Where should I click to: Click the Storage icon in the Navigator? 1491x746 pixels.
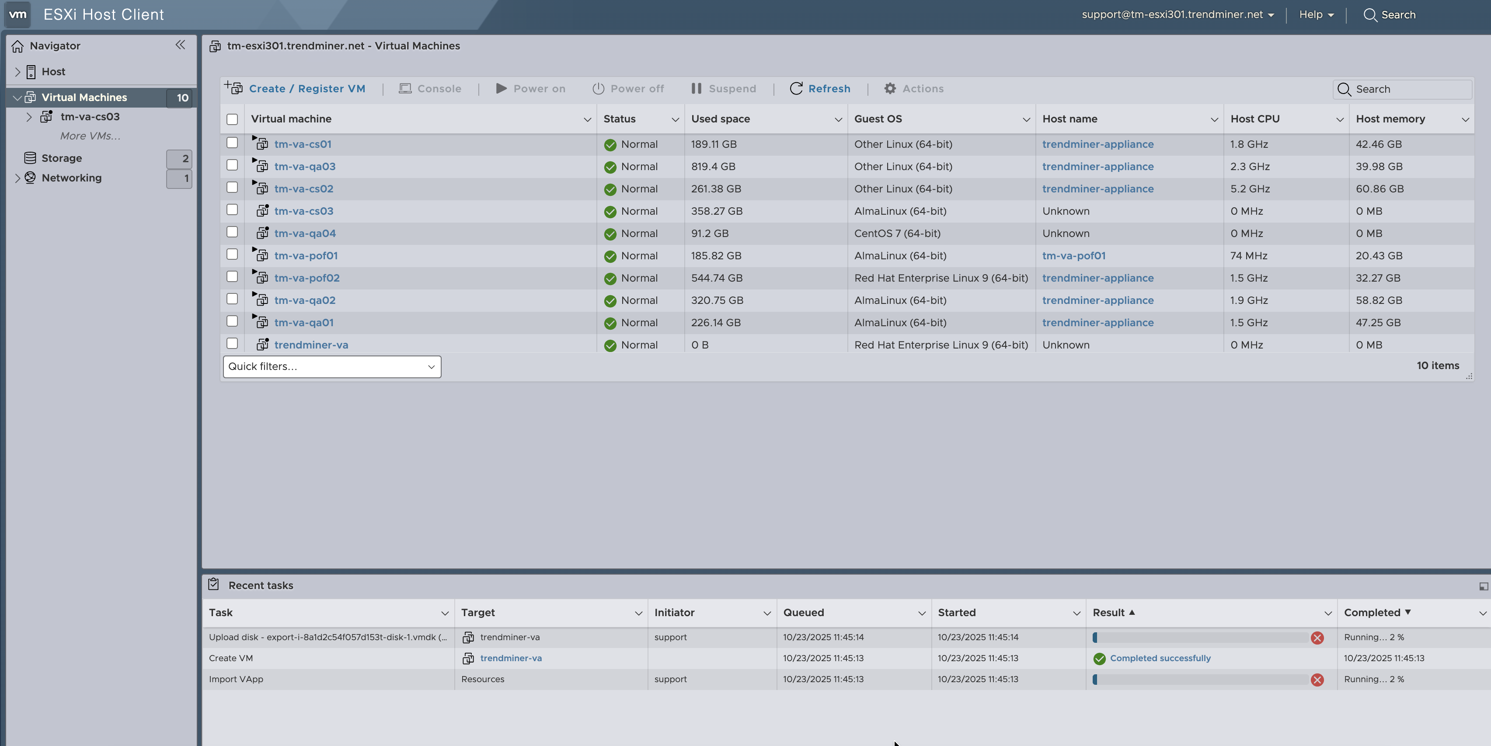coord(30,158)
